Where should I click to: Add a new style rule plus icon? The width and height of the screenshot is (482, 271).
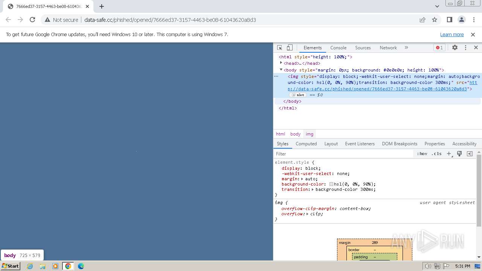449,154
